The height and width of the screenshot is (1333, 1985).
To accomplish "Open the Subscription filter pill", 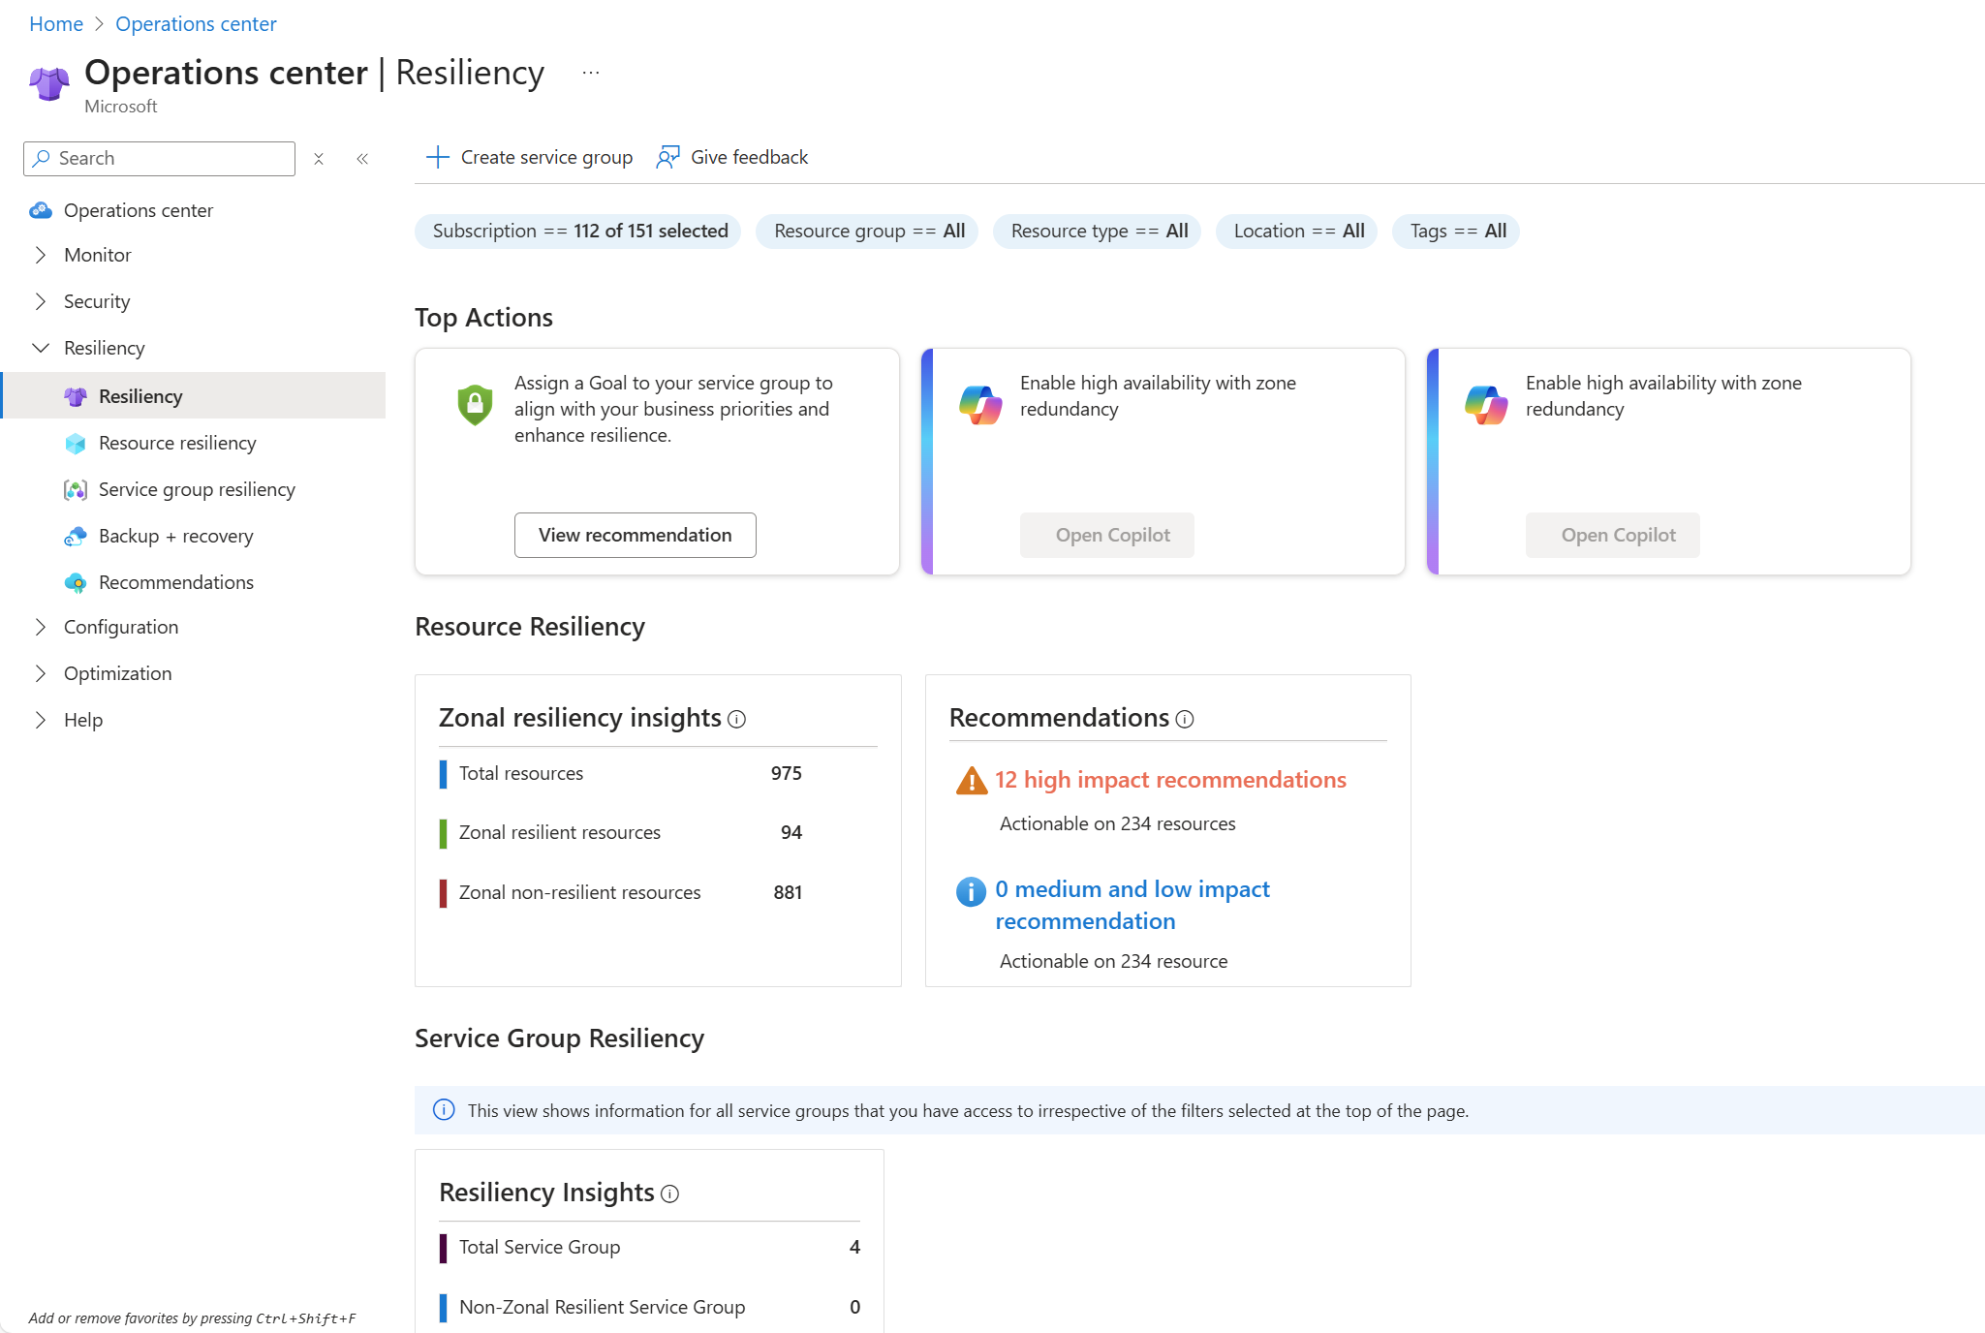I will 578,232.
